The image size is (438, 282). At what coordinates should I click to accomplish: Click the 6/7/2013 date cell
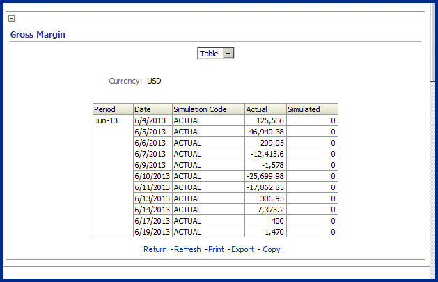click(x=152, y=154)
